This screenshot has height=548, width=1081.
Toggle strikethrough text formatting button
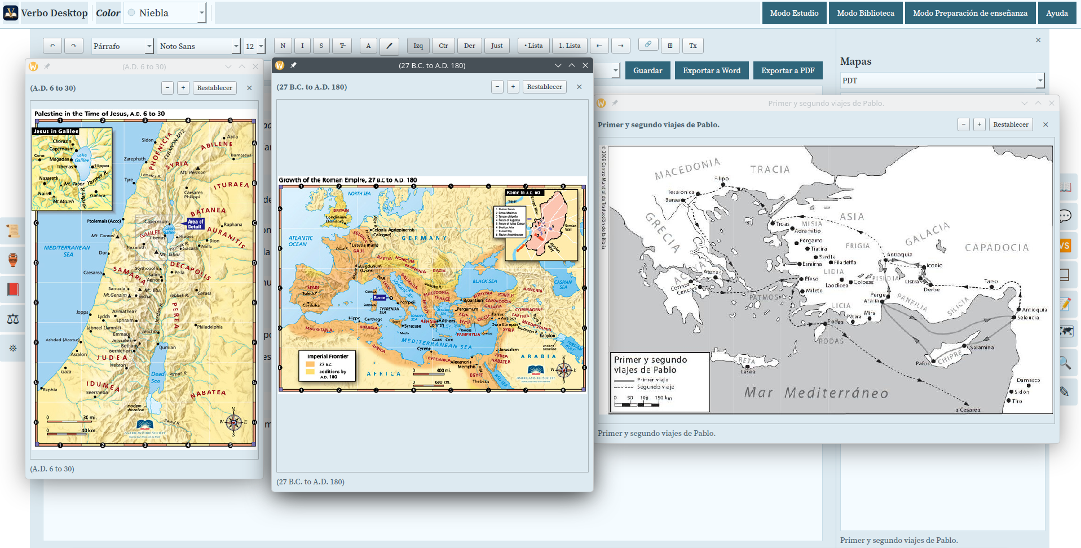tap(342, 46)
